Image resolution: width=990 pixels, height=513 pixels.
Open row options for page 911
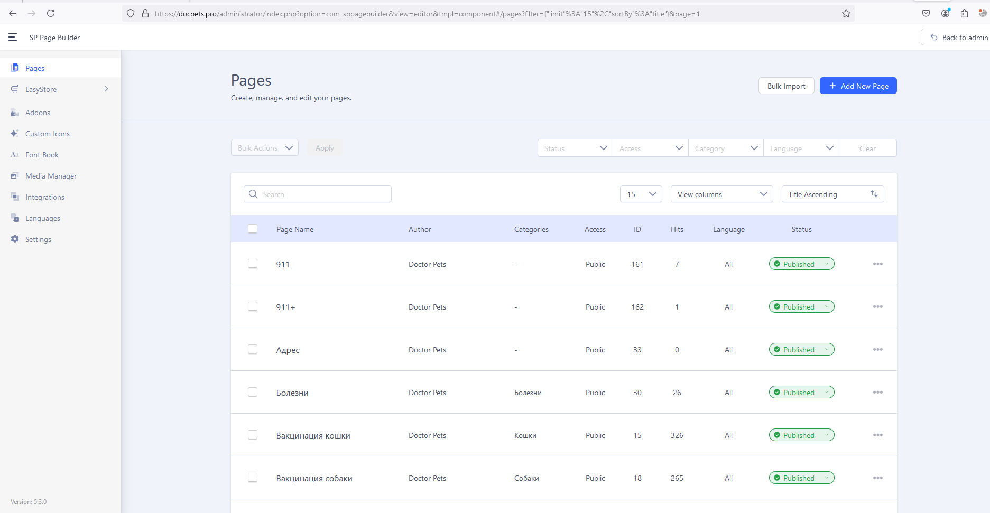[x=878, y=264]
